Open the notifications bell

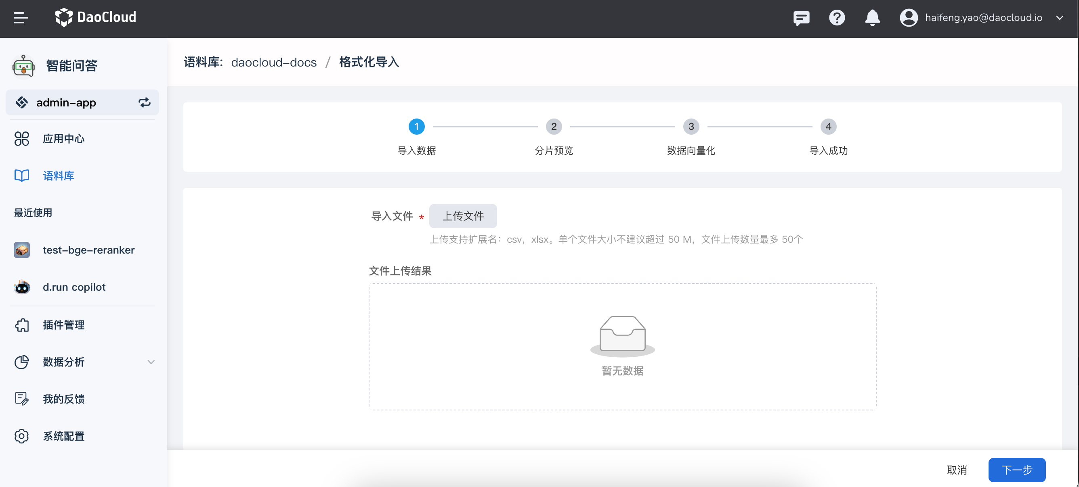872,18
